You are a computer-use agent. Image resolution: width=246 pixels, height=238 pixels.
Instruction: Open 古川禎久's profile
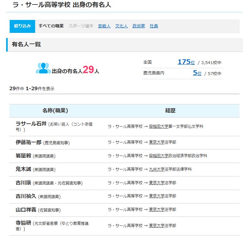coord(26,196)
